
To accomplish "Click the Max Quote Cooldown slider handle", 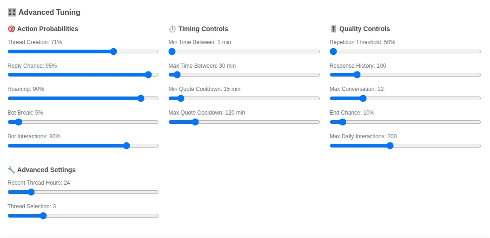I will pos(195,122).
